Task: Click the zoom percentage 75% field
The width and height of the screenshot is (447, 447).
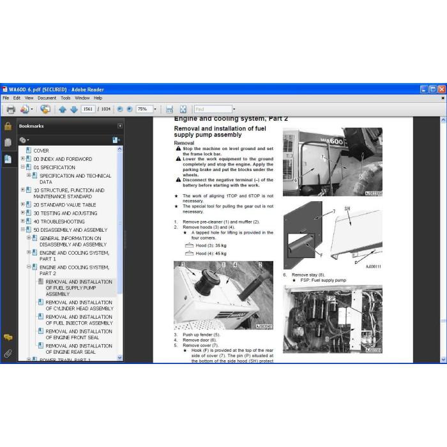Action: click(144, 109)
